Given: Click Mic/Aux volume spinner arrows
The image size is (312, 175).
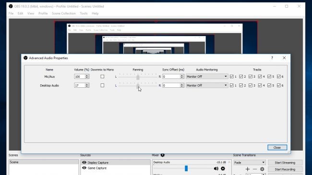Looking at the screenshot, I should pyautogui.click(x=87, y=77).
